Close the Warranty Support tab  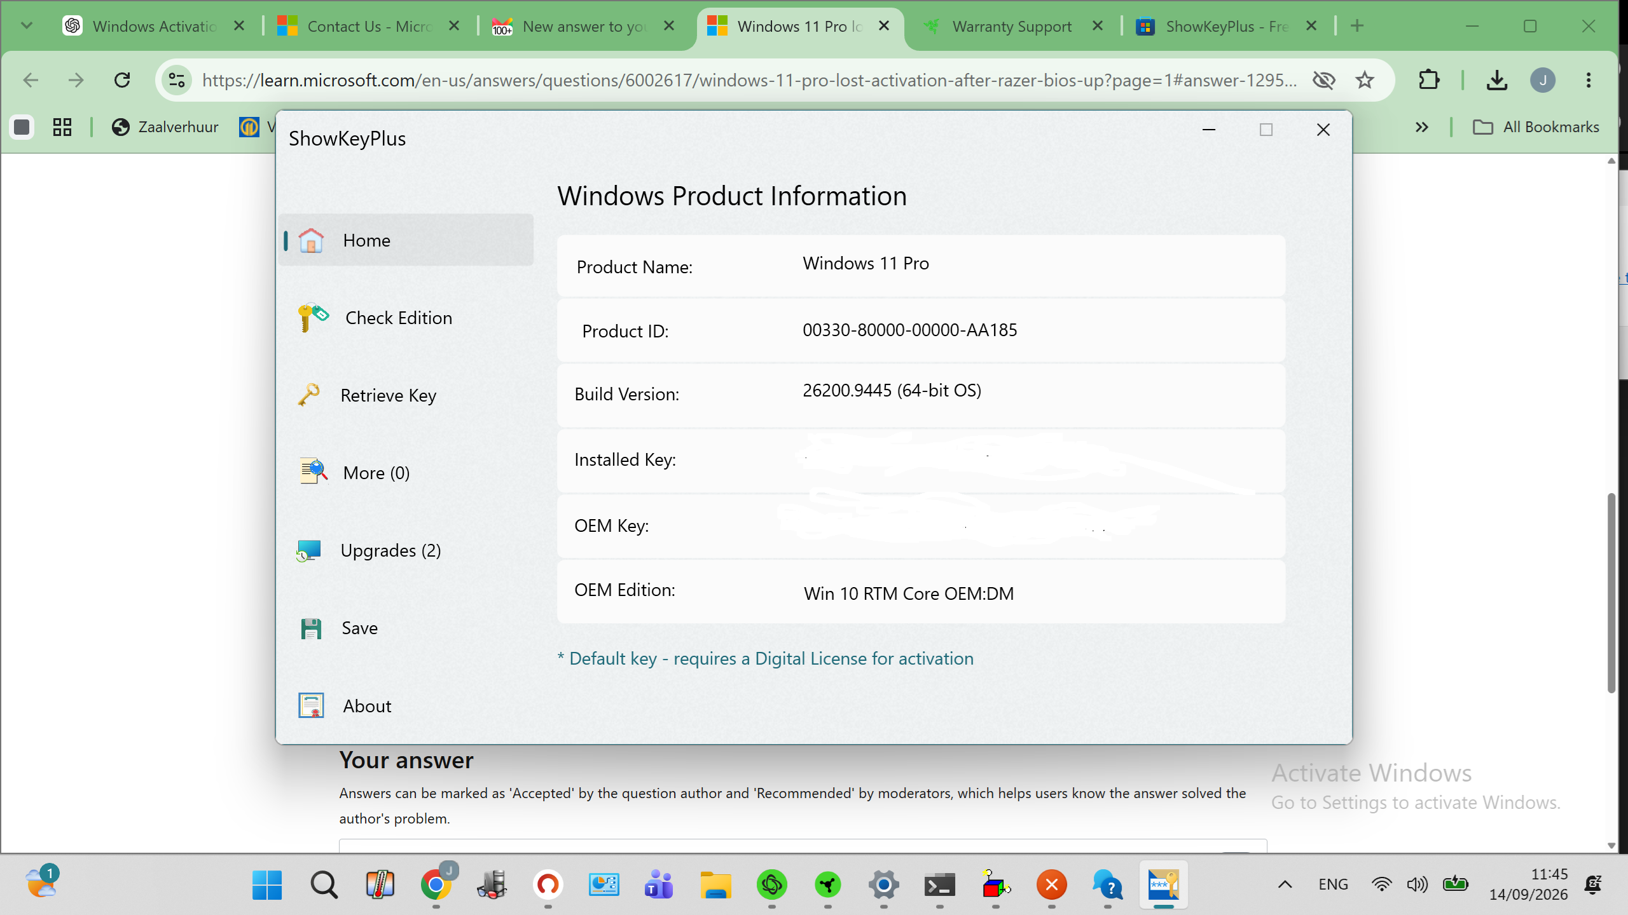pyautogui.click(x=1097, y=26)
